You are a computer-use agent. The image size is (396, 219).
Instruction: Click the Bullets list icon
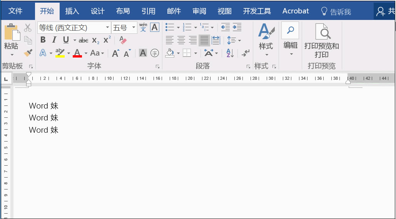point(169,27)
